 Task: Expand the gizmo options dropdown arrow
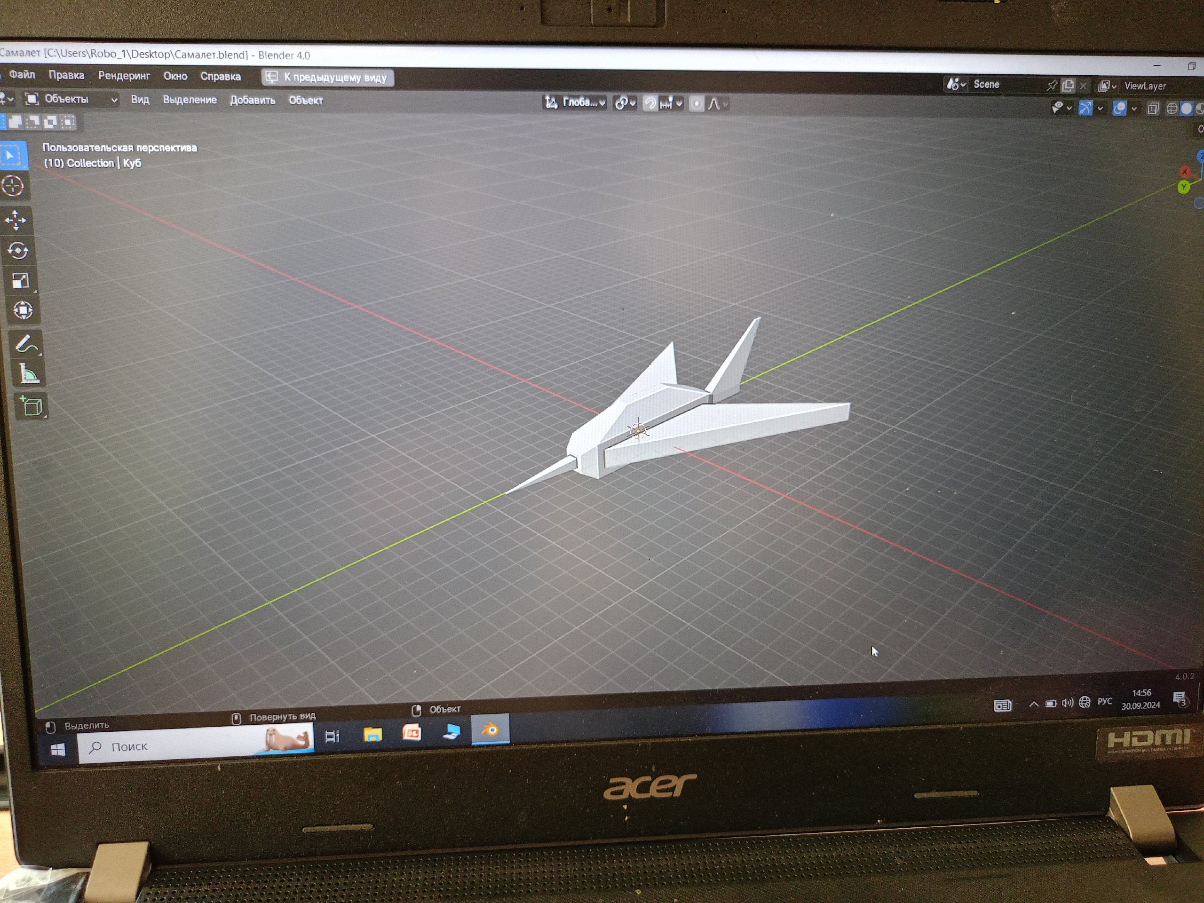1100,108
